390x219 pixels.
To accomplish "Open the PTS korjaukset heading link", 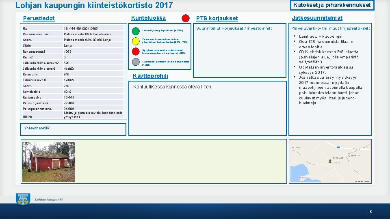I will (x=217, y=18).
